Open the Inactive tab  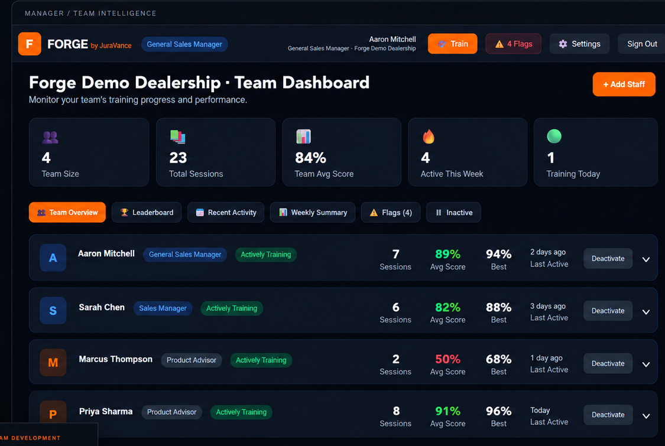pyautogui.click(x=453, y=213)
